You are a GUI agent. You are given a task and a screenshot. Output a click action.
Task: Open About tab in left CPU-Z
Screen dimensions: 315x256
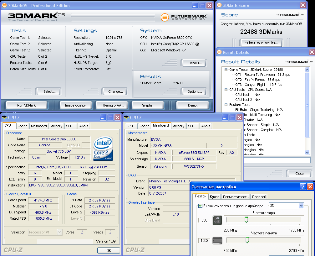click(84, 126)
